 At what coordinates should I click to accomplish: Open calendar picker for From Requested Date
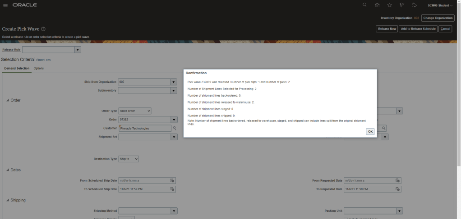[397, 180]
